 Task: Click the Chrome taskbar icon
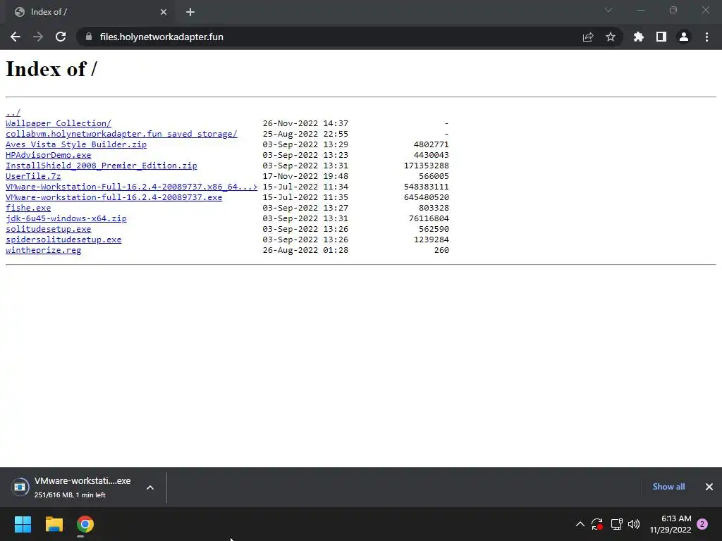85,524
